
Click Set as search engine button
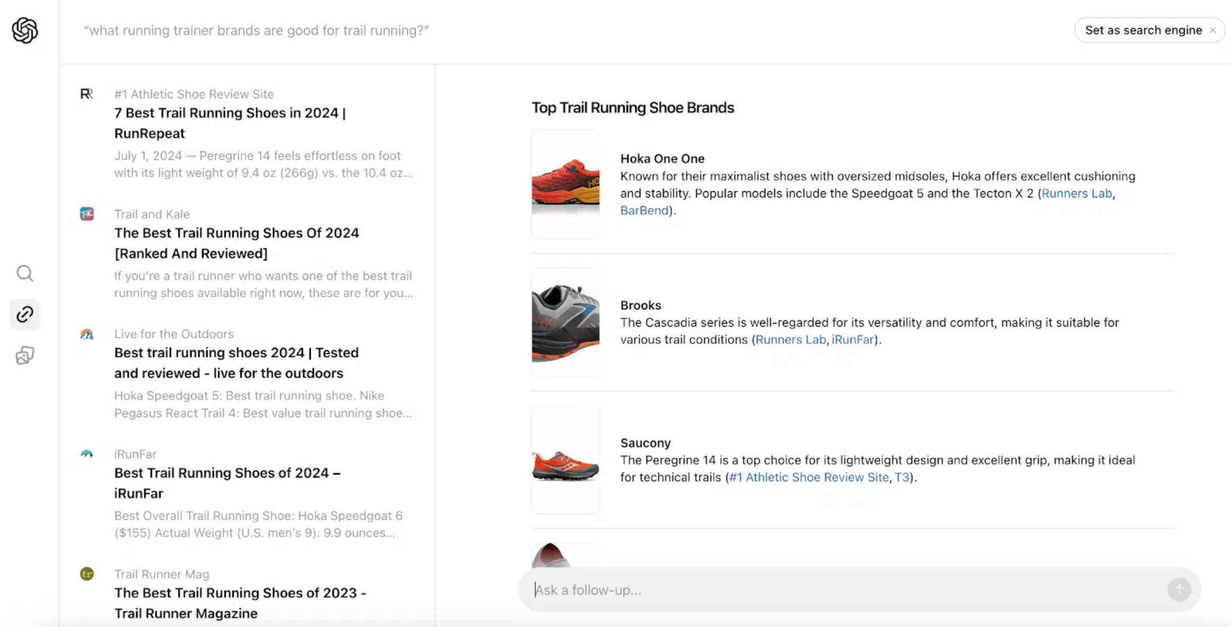pyautogui.click(x=1143, y=30)
